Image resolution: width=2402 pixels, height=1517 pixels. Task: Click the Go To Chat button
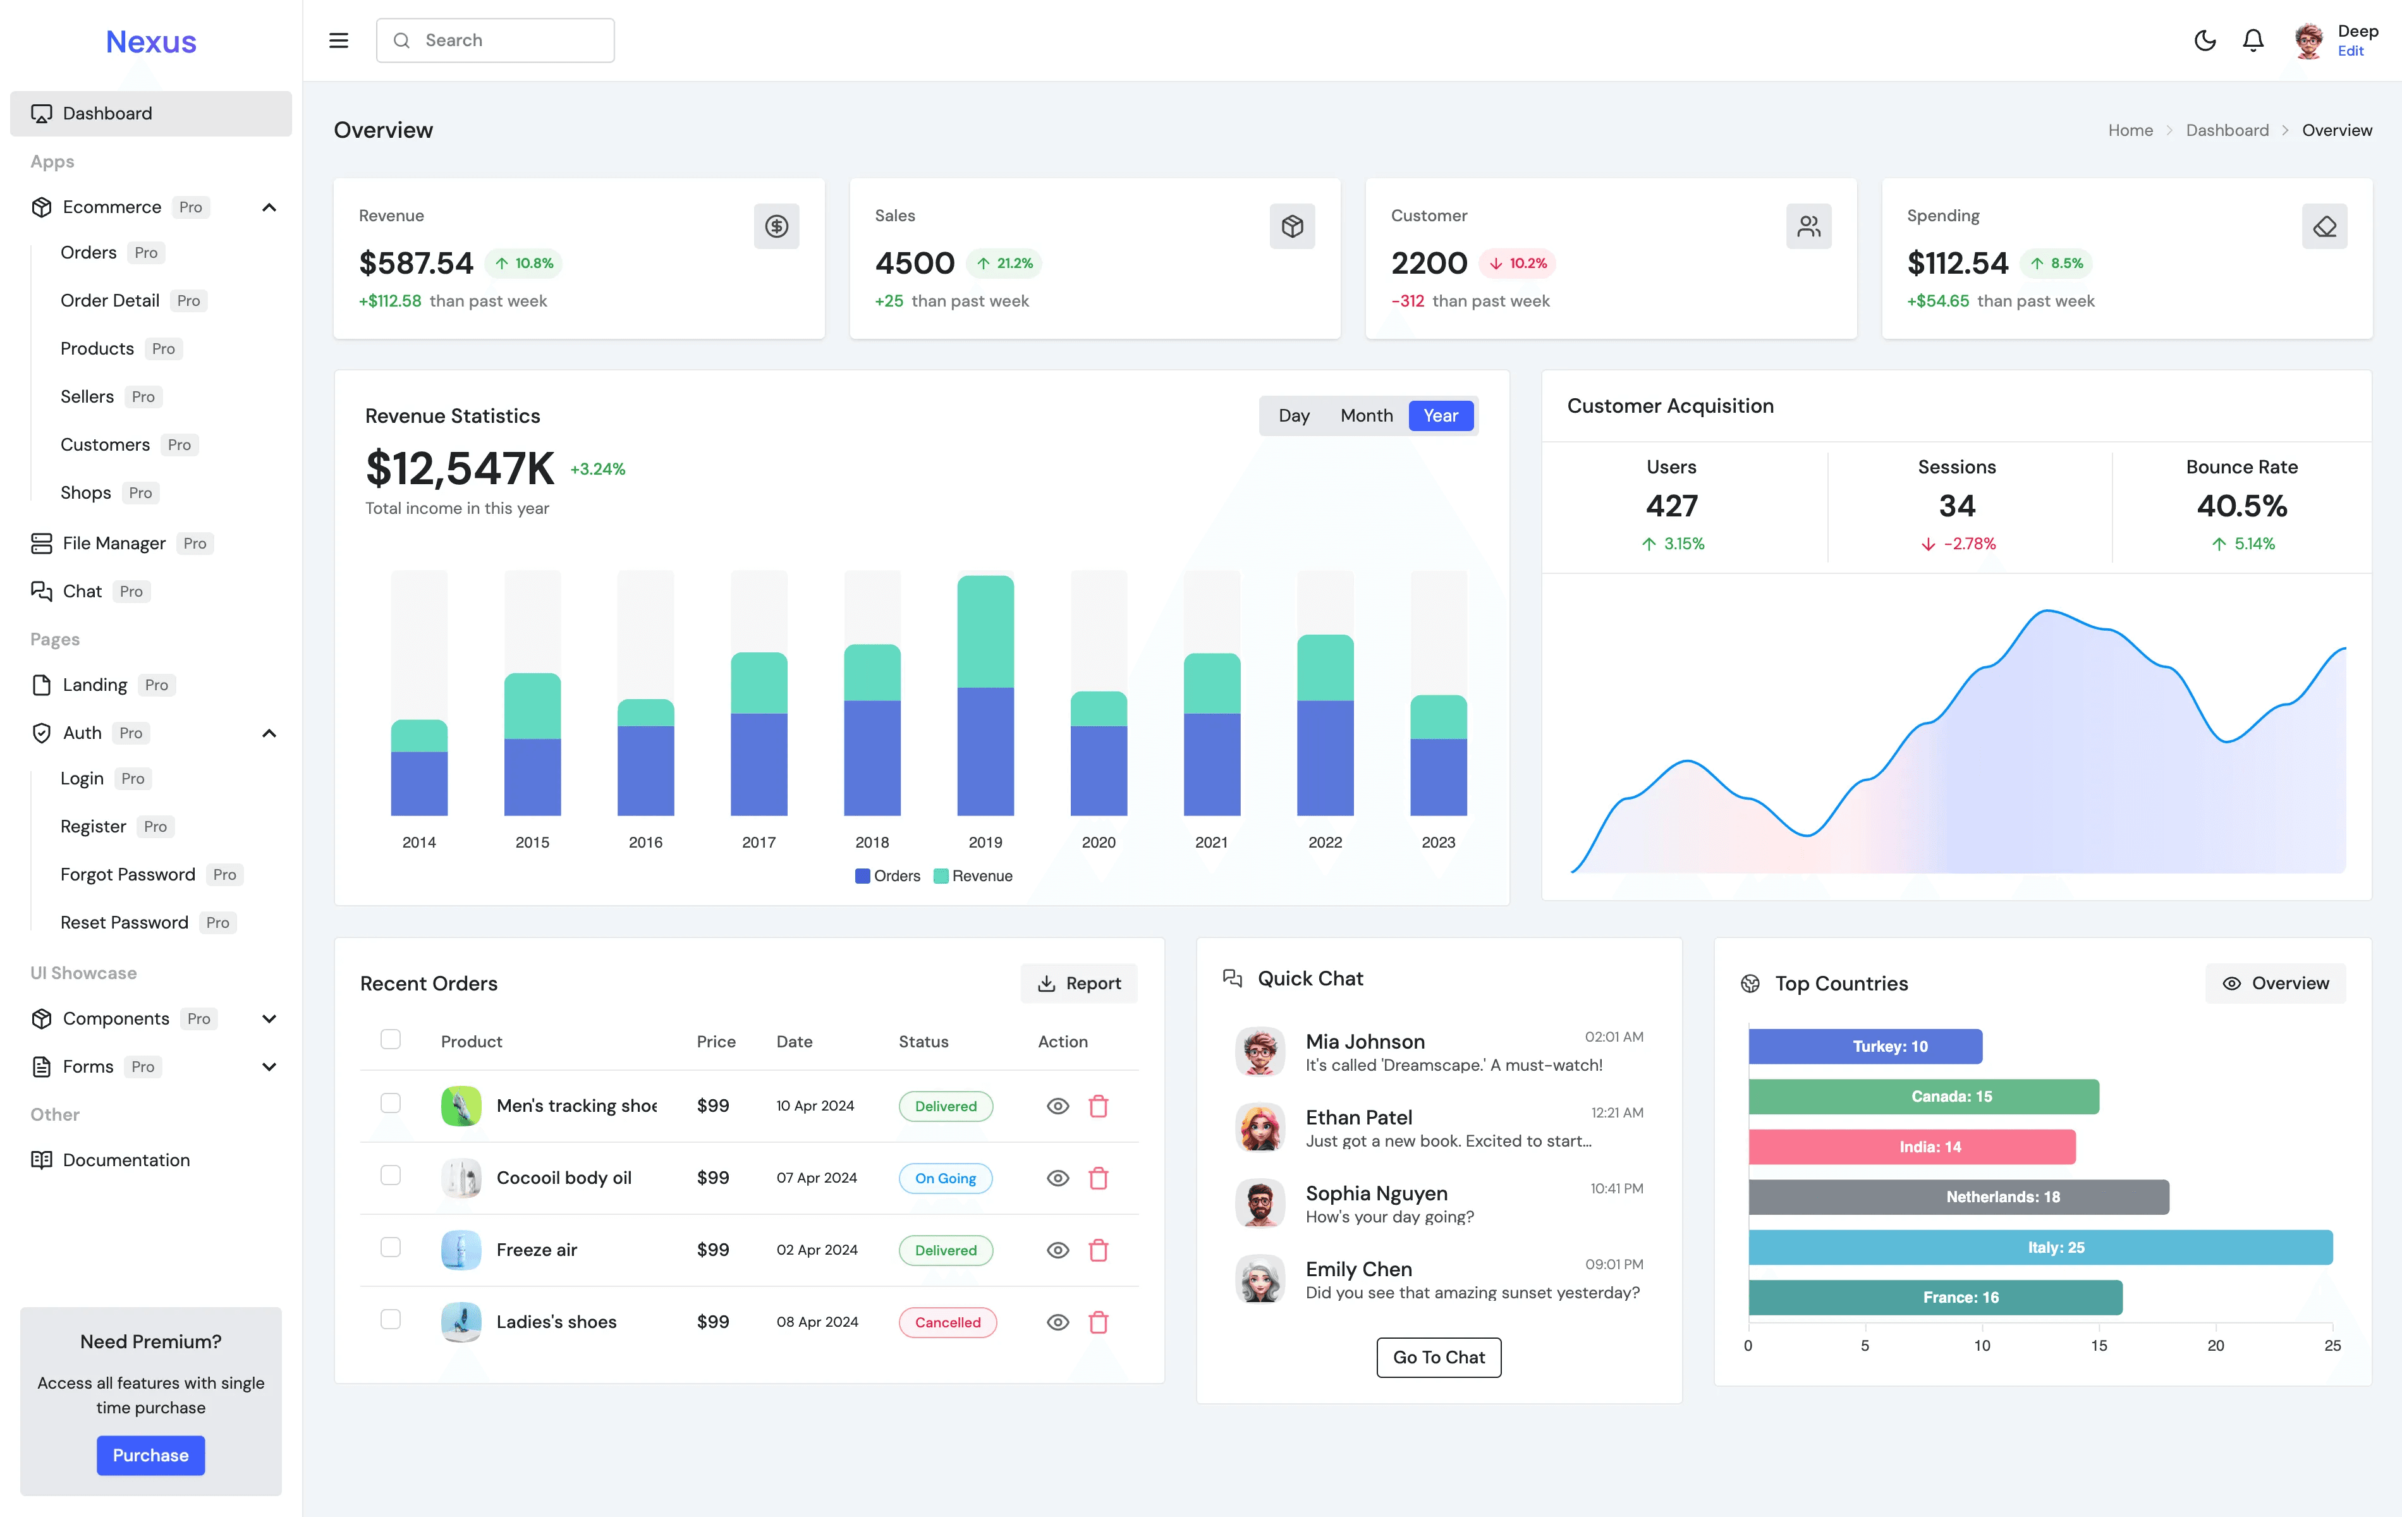[x=1439, y=1358]
